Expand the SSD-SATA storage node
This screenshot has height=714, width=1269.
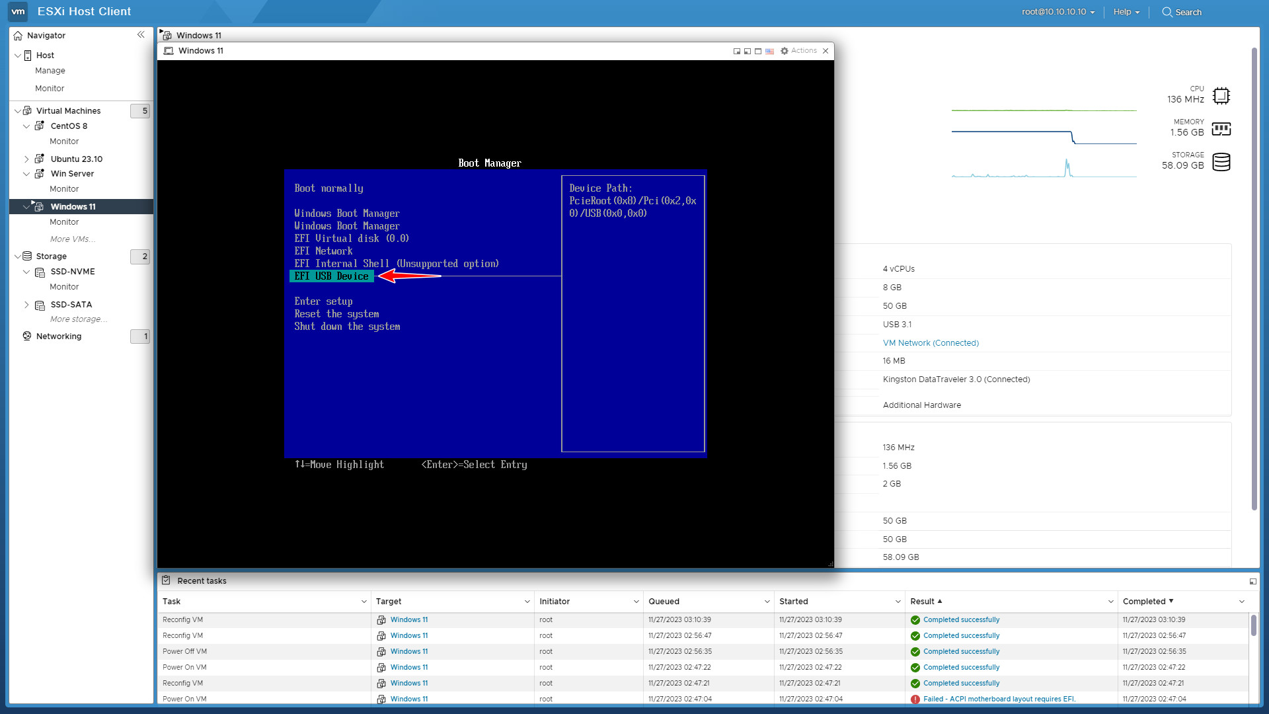tap(26, 305)
